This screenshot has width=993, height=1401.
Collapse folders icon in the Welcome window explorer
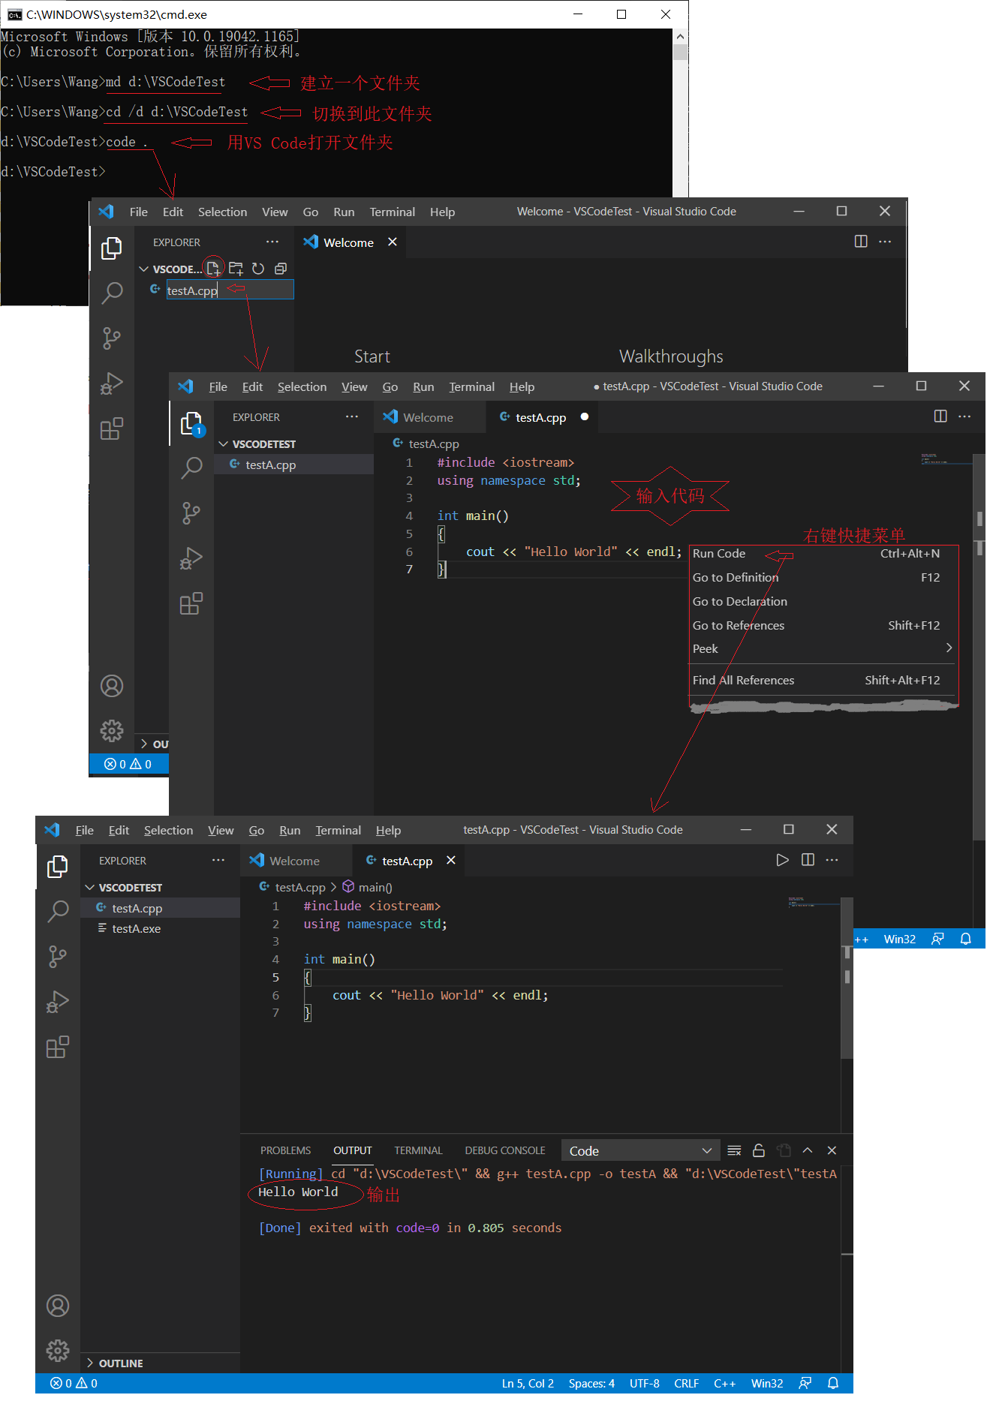281,268
